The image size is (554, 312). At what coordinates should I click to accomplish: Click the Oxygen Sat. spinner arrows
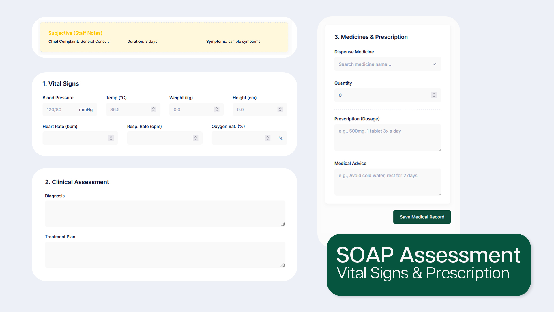(267, 138)
